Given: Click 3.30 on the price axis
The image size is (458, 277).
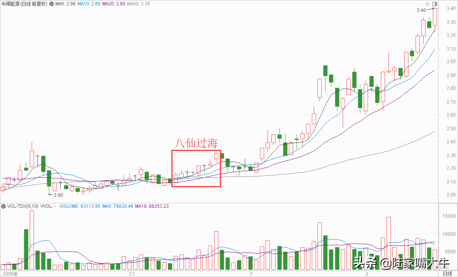Looking at the screenshot, I should [x=451, y=22].
